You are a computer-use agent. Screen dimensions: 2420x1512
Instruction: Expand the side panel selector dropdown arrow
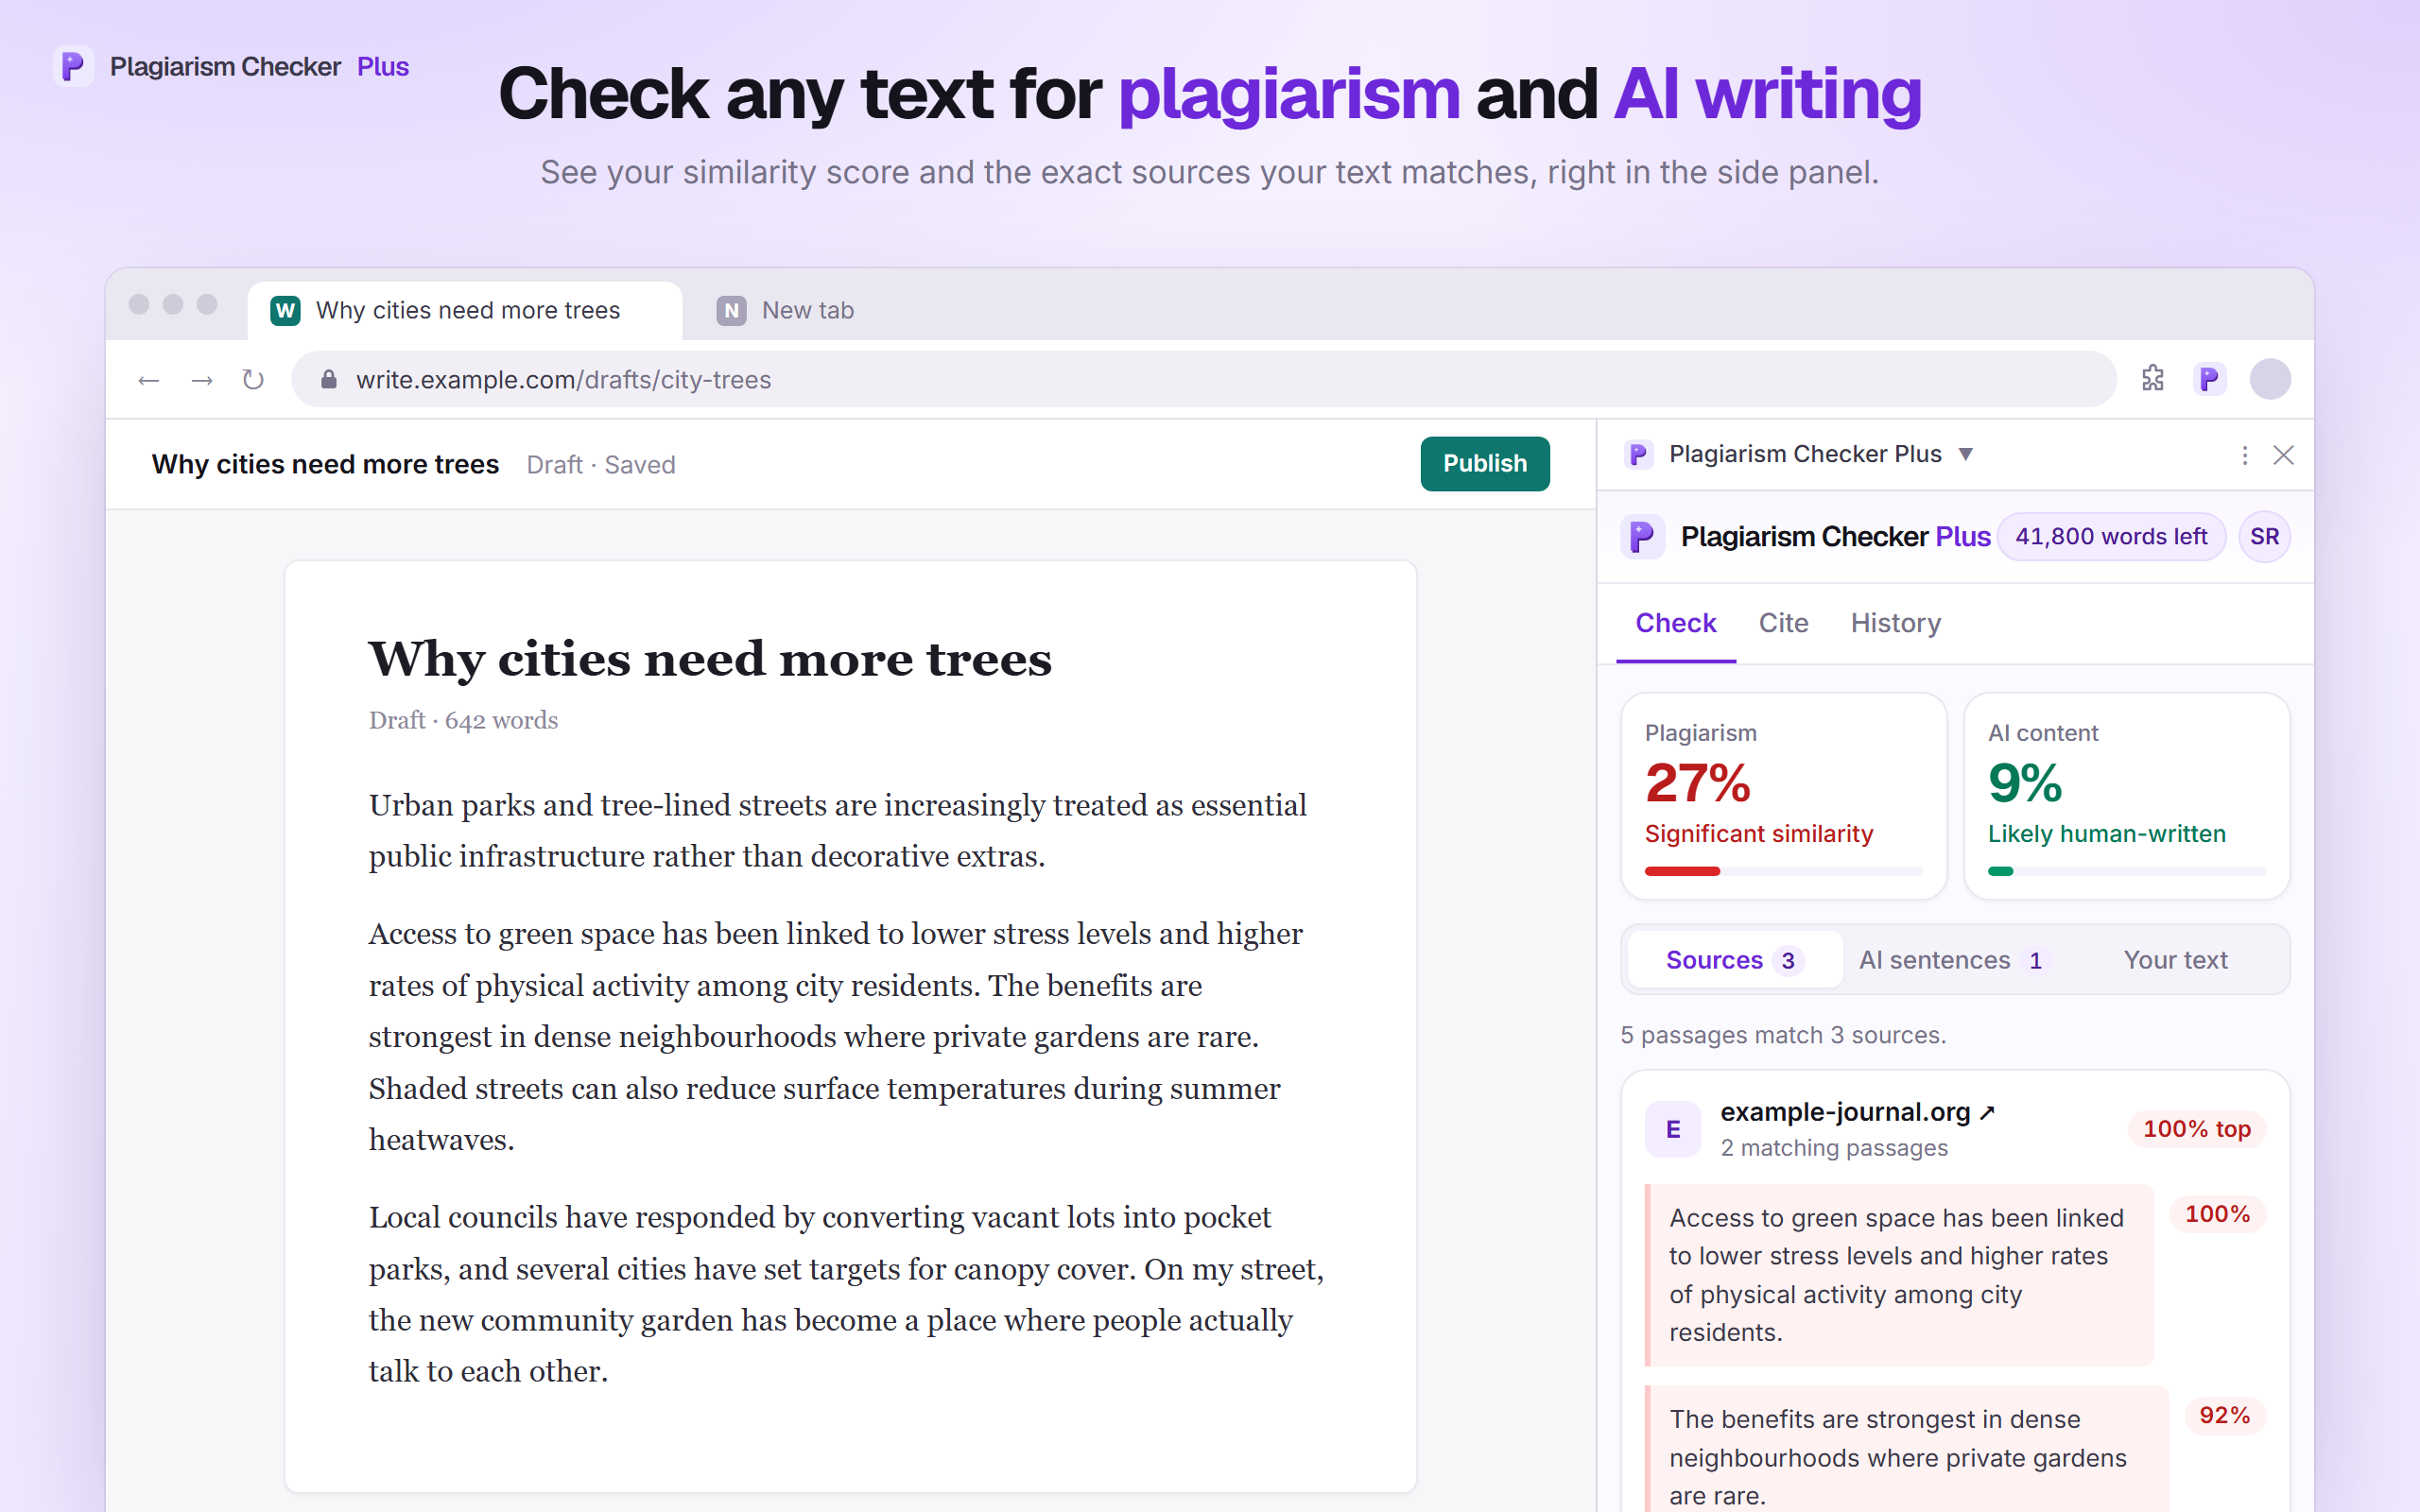pyautogui.click(x=1966, y=454)
